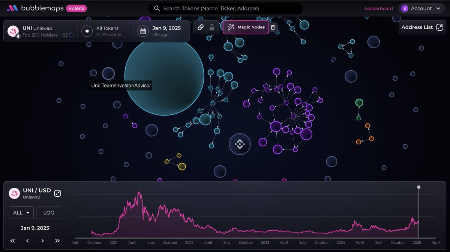Click the search magnifier icon
Image resolution: width=450 pixels, height=252 pixels.
click(x=157, y=8)
